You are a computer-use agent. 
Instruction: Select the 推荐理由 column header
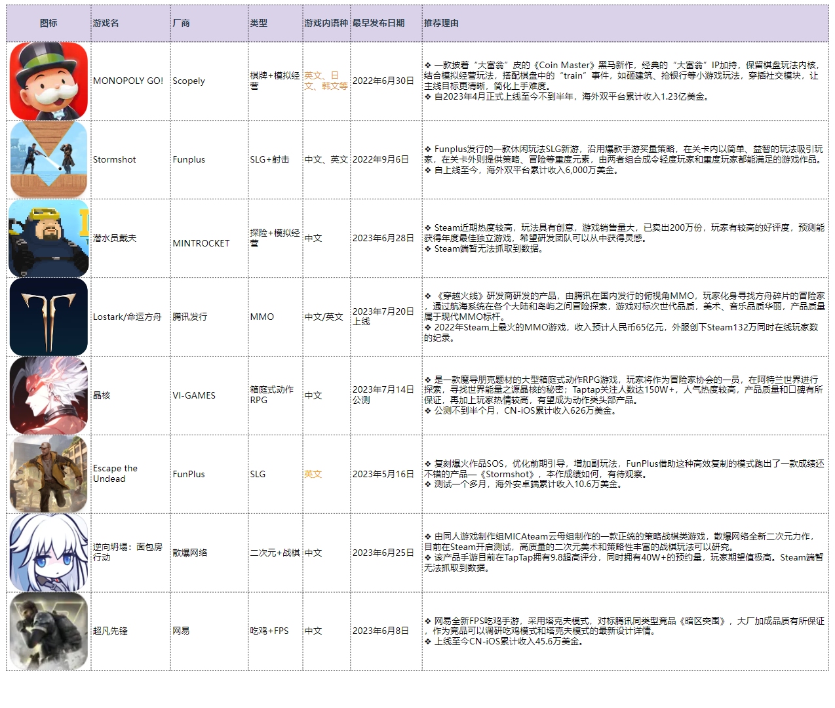pos(441,23)
